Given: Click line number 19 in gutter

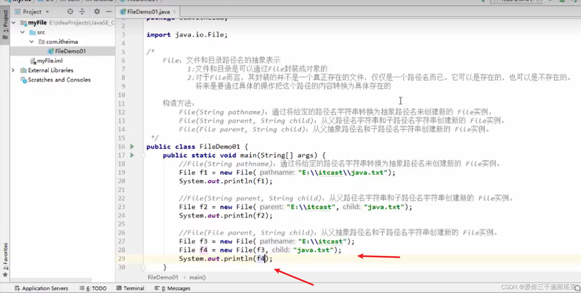Looking at the screenshot, I should pos(121,172).
